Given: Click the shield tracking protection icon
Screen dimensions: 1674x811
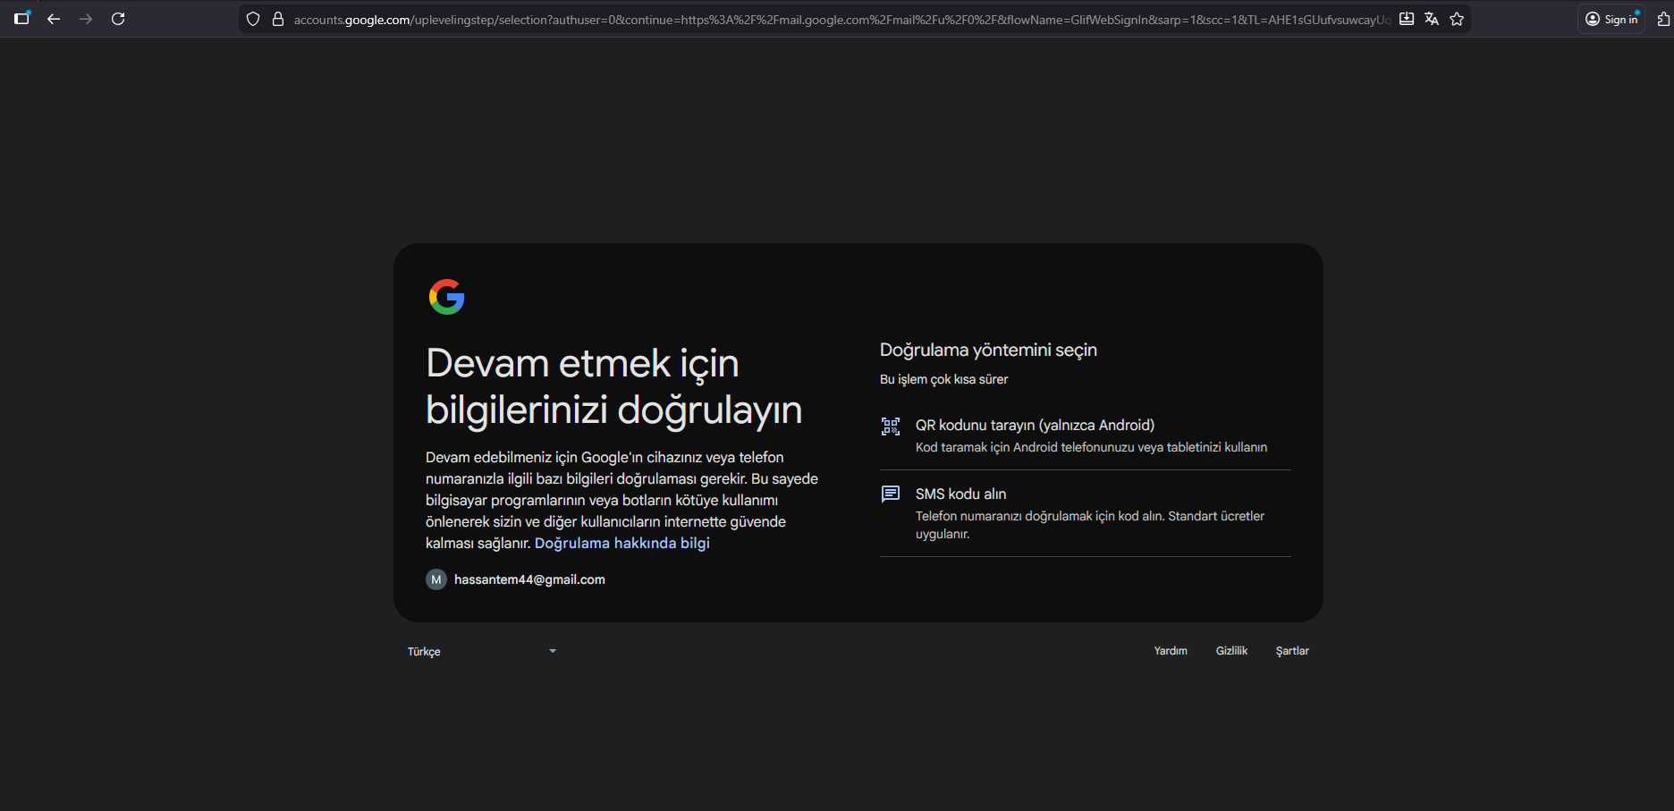Looking at the screenshot, I should point(253,19).
